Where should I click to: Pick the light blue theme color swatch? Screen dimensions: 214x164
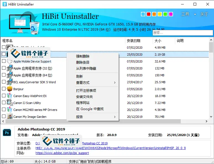point(143,14)
